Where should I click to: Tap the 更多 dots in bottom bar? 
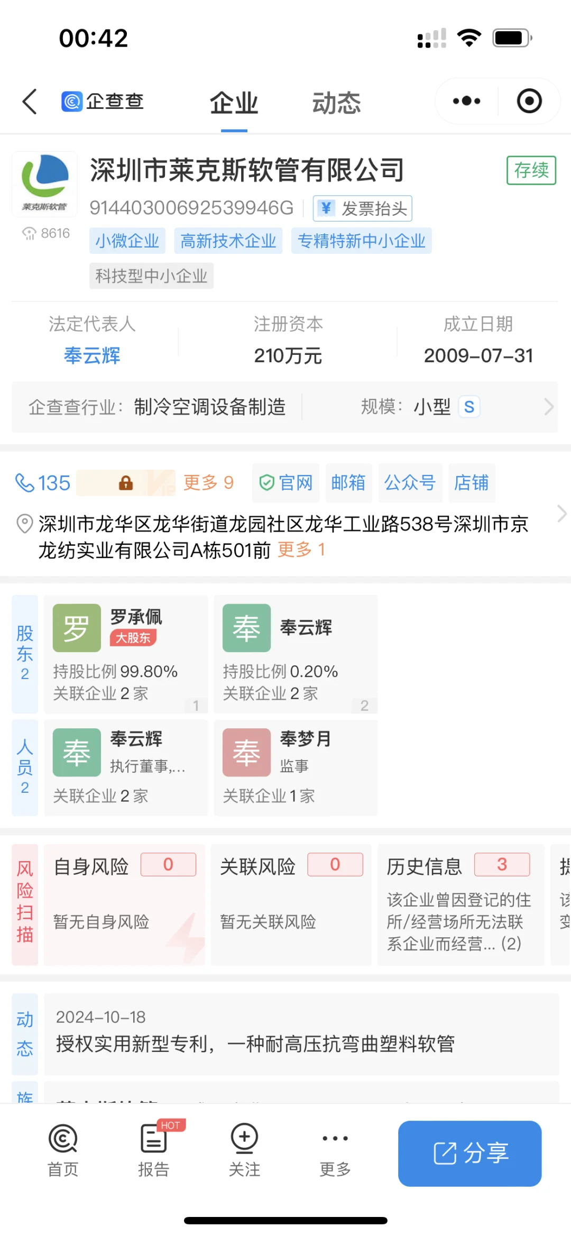335,1138
